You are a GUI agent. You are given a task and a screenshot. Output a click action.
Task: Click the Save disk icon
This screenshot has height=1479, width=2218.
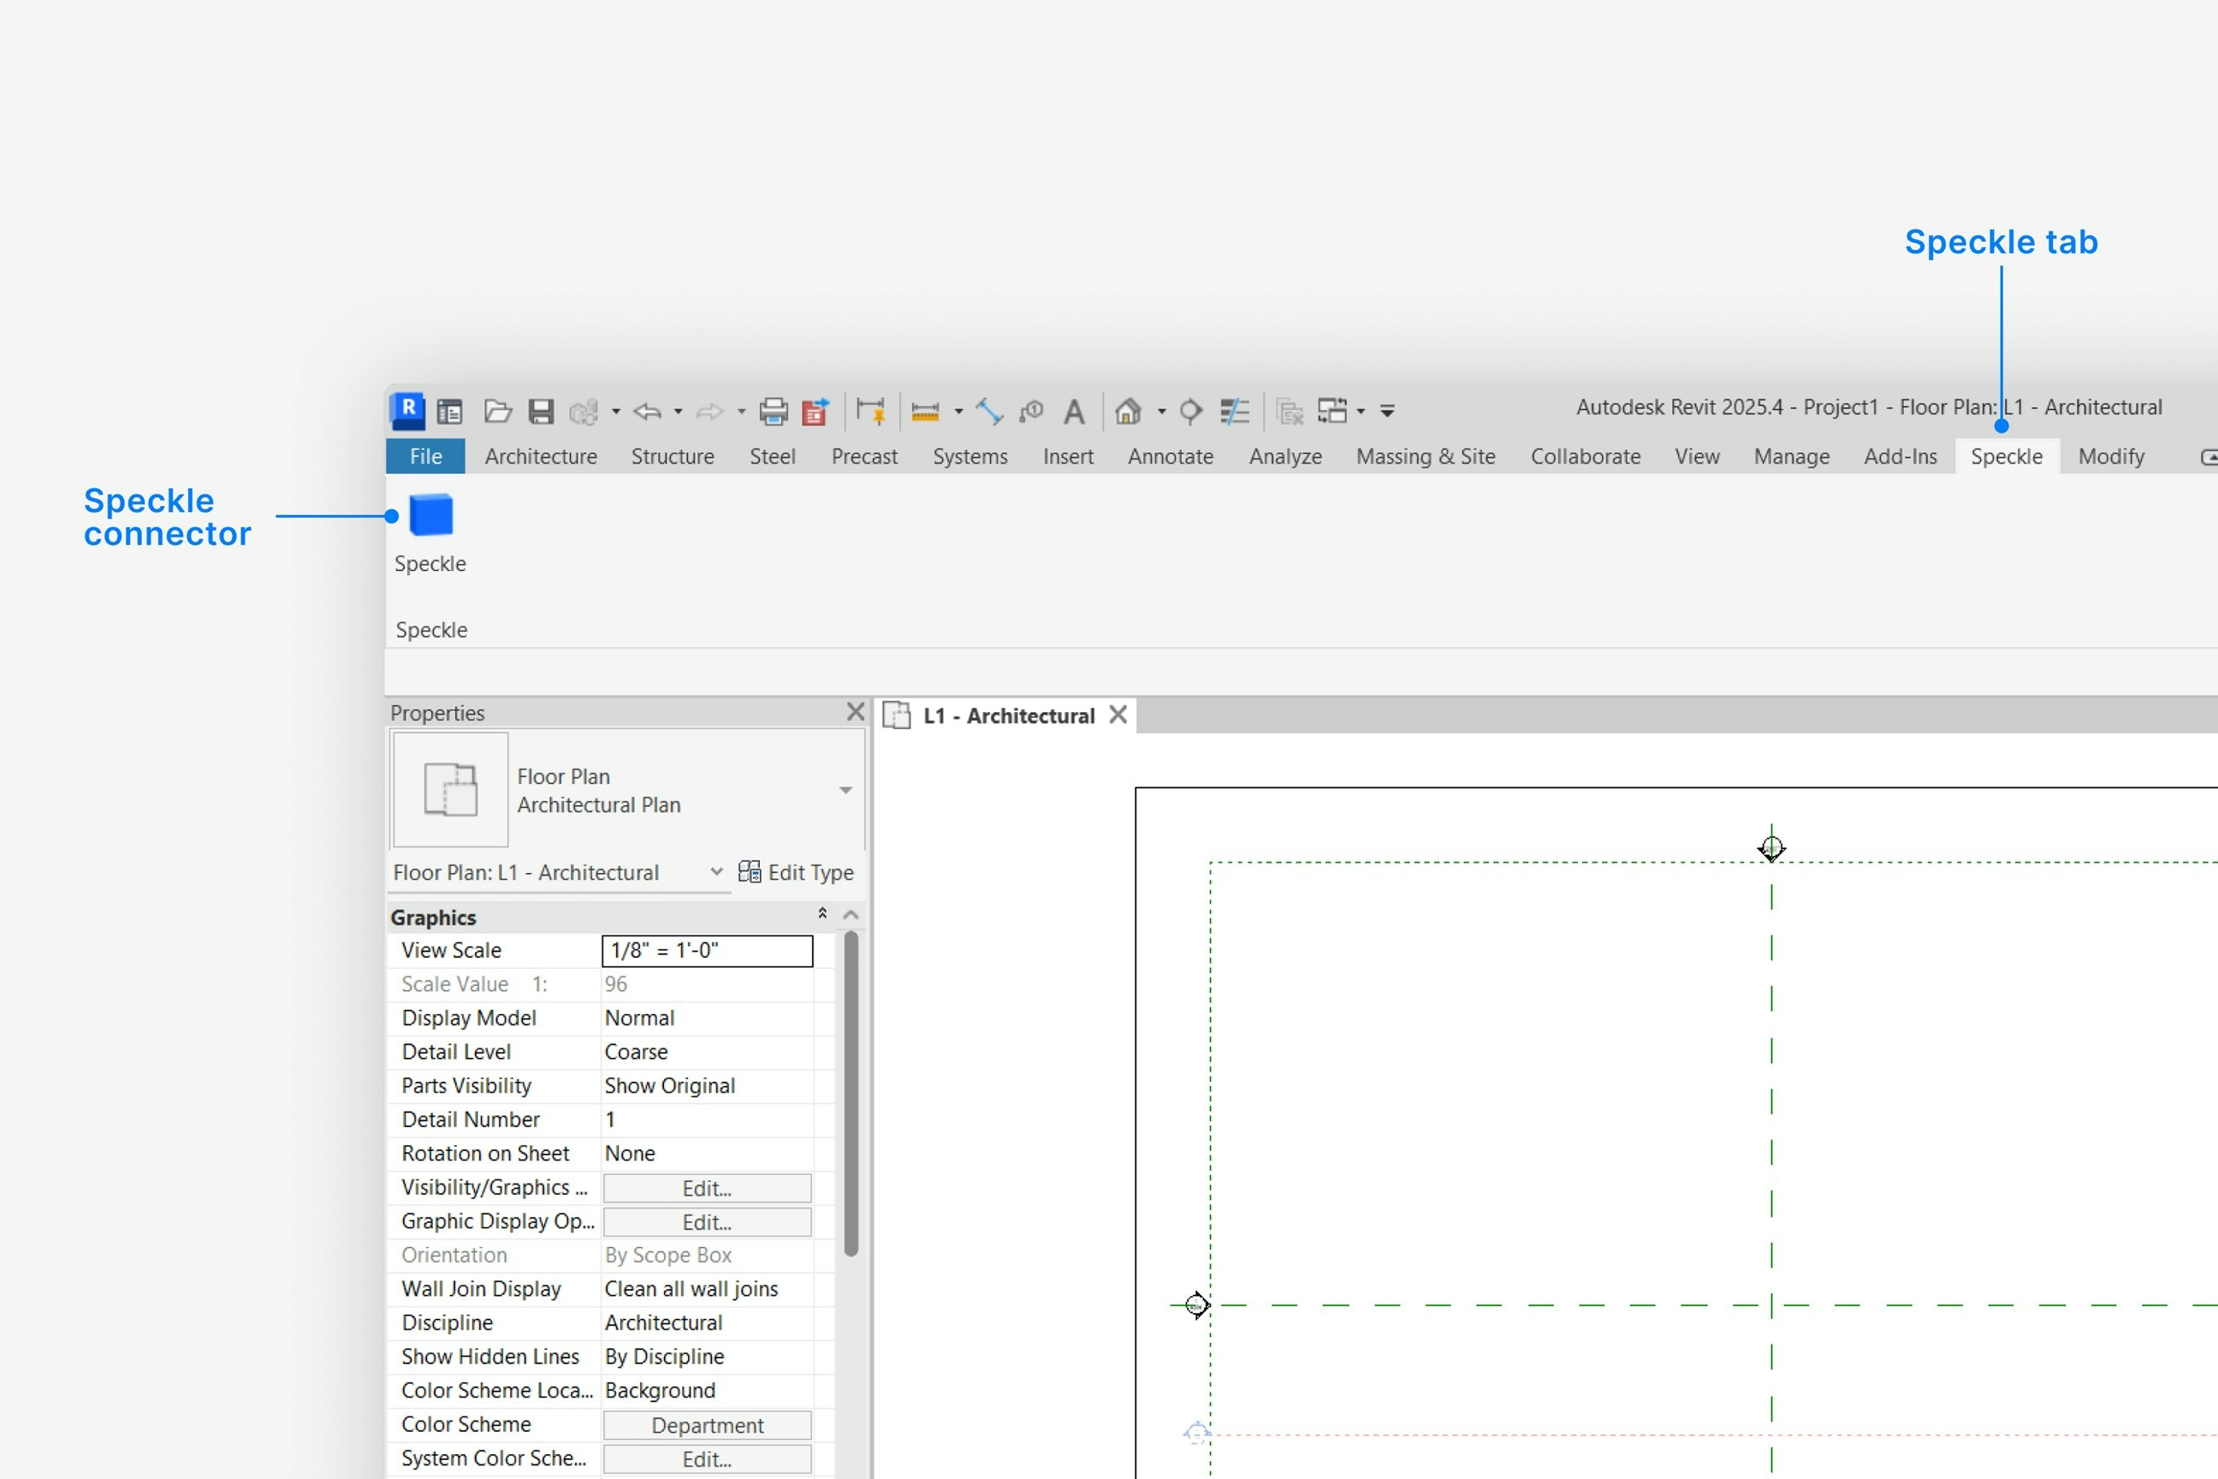coord(540,411)
